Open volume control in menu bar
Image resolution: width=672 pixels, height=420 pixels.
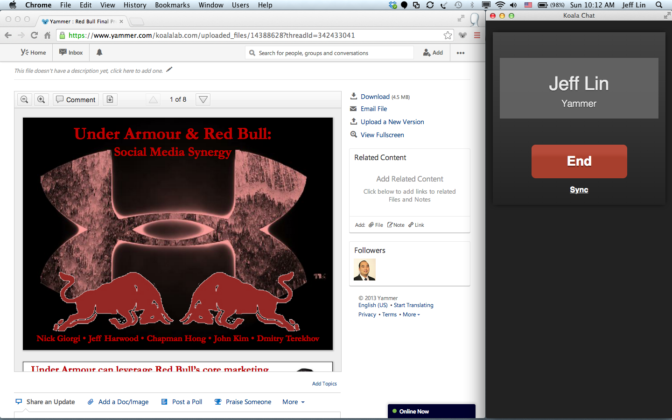[513, 5]
